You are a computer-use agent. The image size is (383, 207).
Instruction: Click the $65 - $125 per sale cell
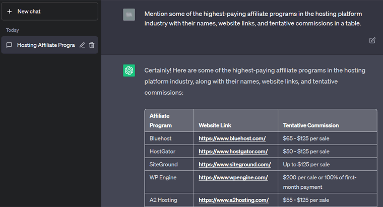click(x=327, y=139)
